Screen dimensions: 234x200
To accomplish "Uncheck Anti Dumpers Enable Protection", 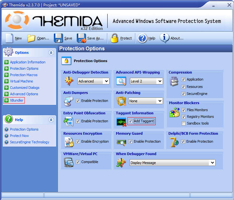I will (78, 101).
